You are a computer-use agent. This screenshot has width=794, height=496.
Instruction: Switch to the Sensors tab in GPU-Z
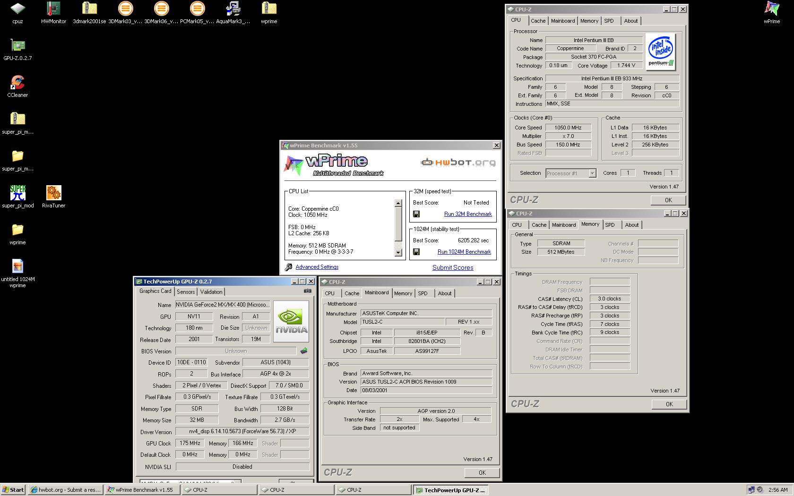186,292
